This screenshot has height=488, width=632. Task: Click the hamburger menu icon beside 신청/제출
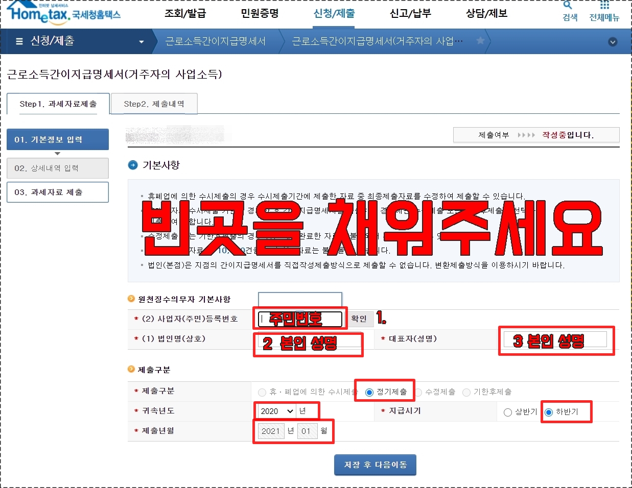19,41
